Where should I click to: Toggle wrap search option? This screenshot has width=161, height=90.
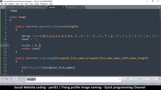click(x=15, y=79)
